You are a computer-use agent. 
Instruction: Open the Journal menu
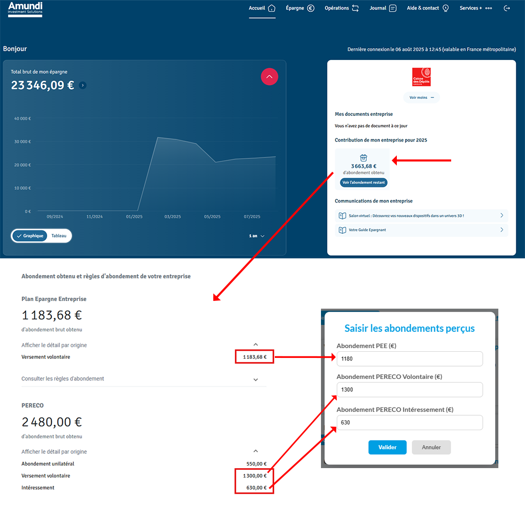[382, 8]
